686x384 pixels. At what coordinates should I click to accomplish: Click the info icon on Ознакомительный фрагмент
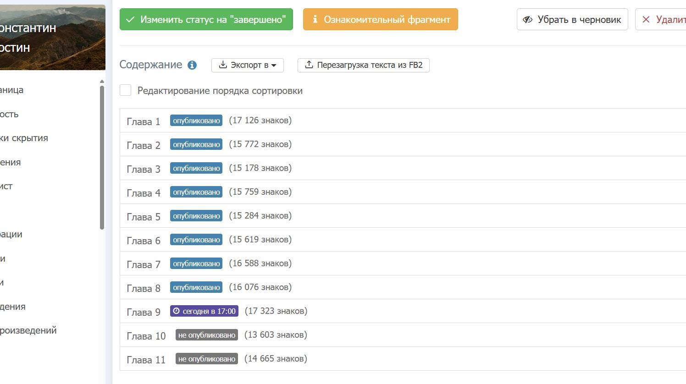point(315,19)
